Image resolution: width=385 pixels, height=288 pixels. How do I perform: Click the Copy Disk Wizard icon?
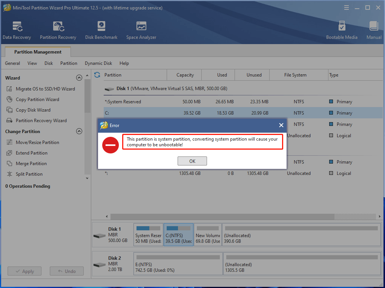9,110
